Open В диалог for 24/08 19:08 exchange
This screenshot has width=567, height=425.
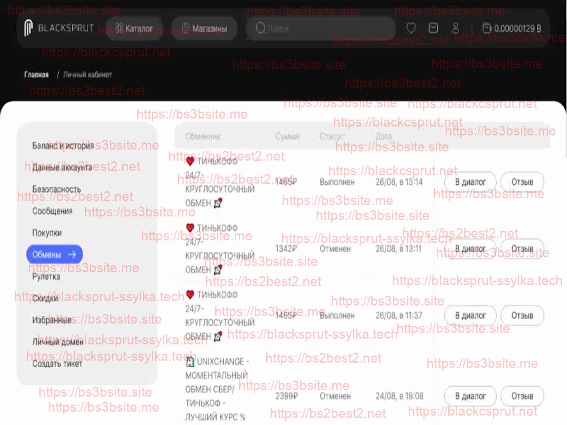pyautogui.click(x=470, y=396)
